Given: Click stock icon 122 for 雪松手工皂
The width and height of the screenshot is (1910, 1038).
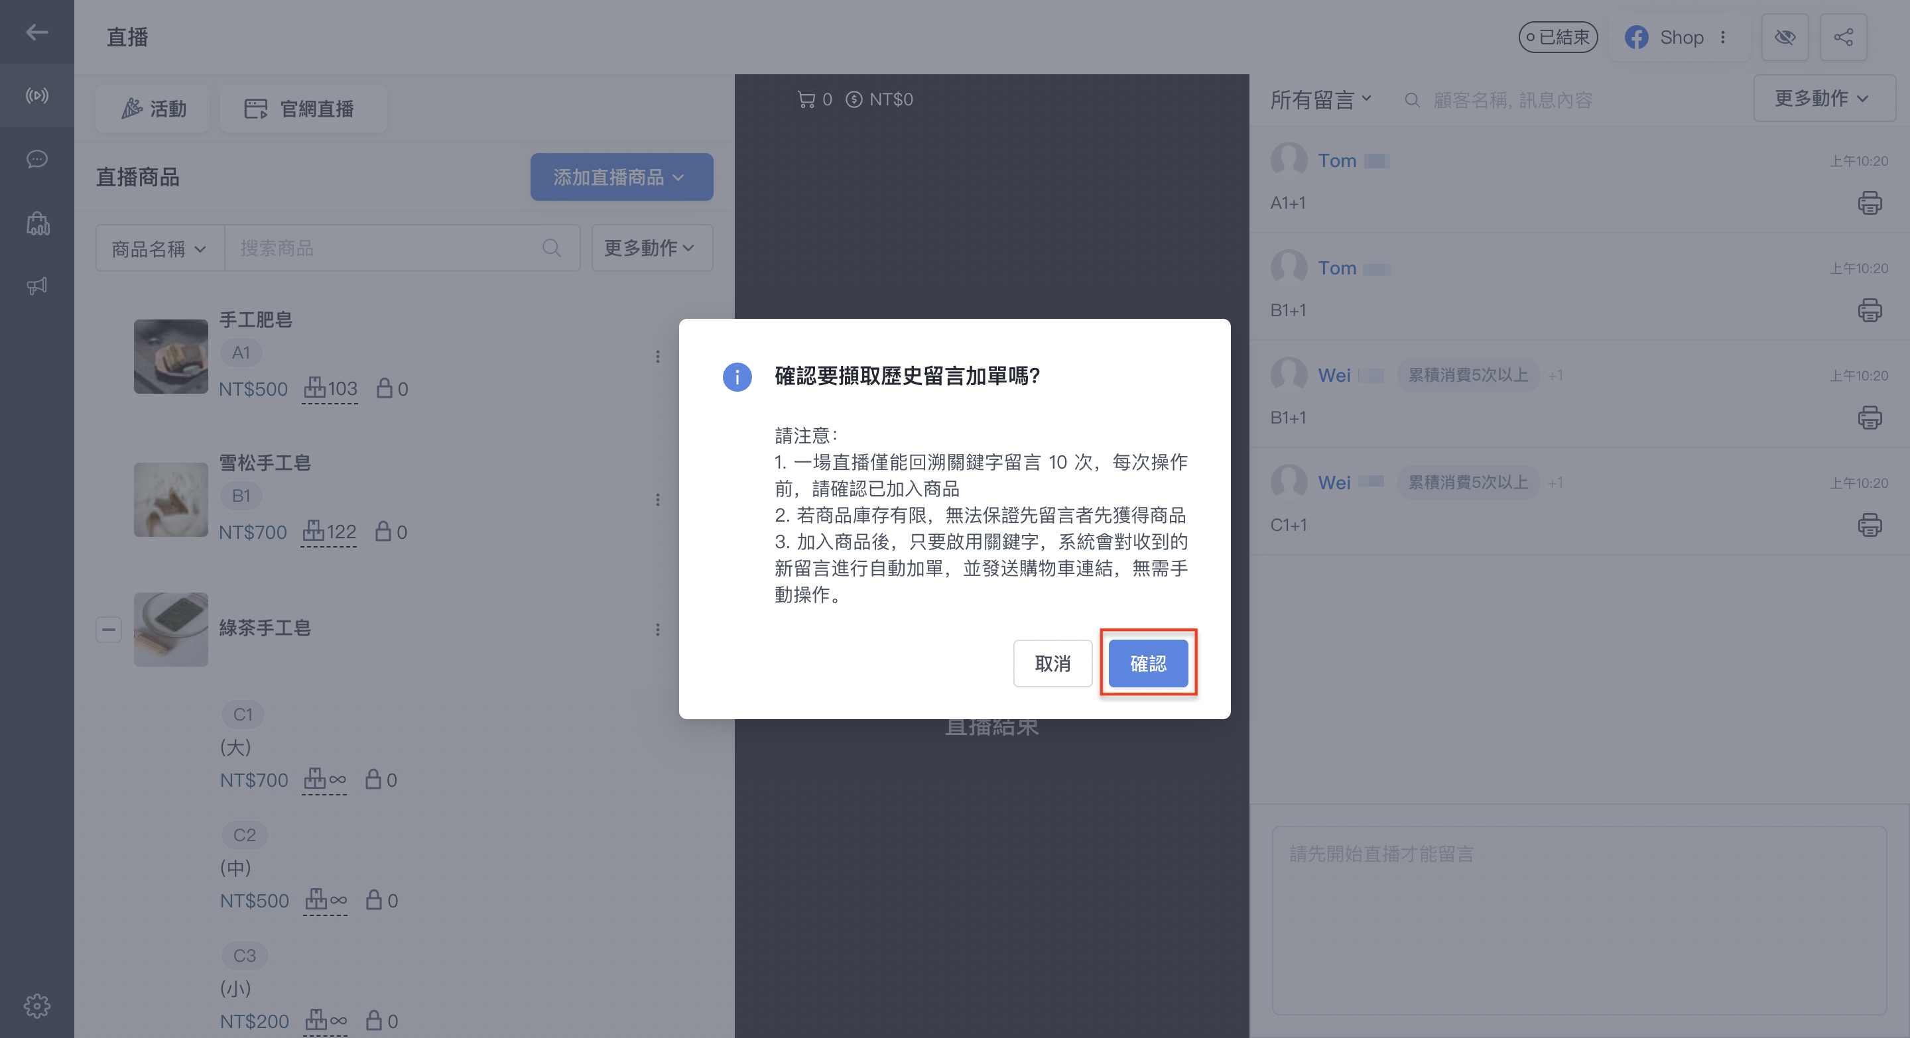Looking at the screenshot, I should [328, 531].
